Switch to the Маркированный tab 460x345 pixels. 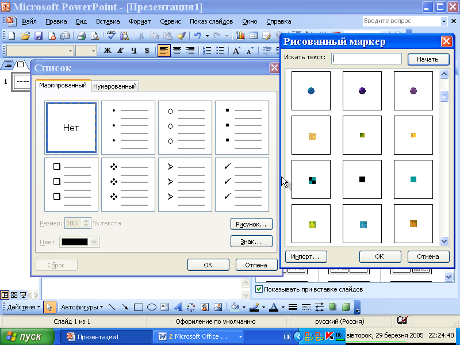coord(63,85)
